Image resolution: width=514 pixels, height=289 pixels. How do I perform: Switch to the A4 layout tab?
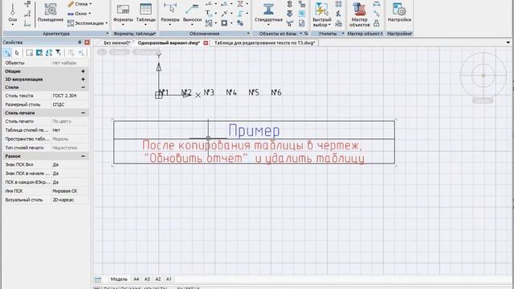136,279
